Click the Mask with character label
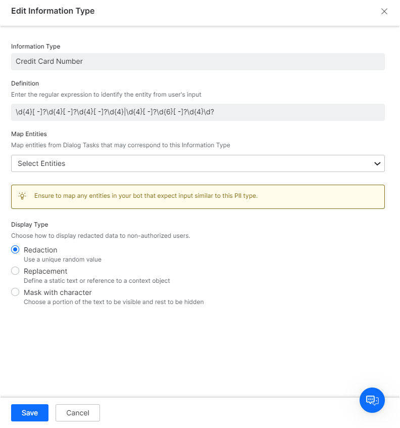The height and width of the screenshot is (428, 400). click(x=58, y=292)
